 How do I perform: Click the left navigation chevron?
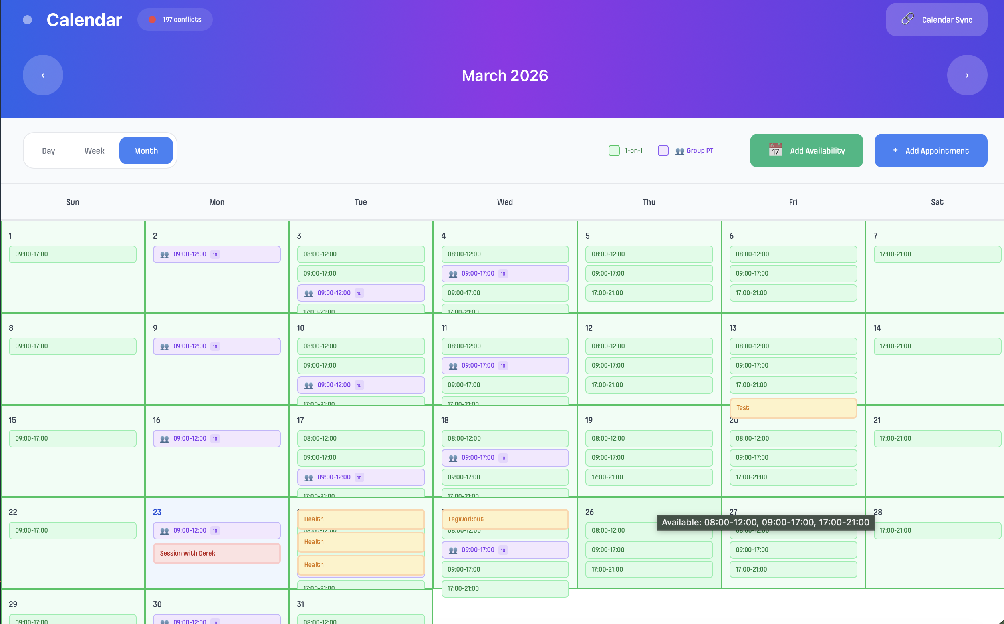coord(42,75)
